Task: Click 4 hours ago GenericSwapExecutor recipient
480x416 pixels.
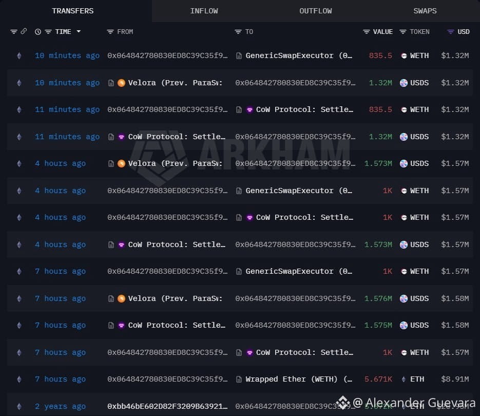Action: [x=299, y=191]
